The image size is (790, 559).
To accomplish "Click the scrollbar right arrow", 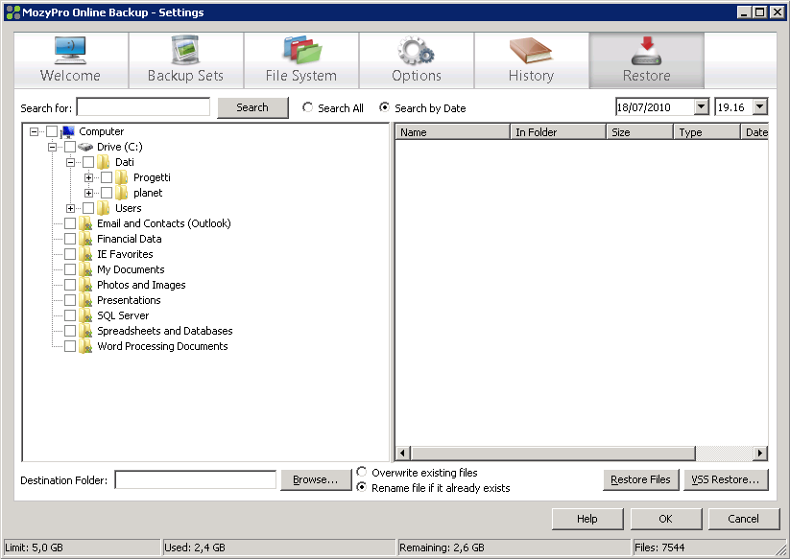I will point(760,454).
